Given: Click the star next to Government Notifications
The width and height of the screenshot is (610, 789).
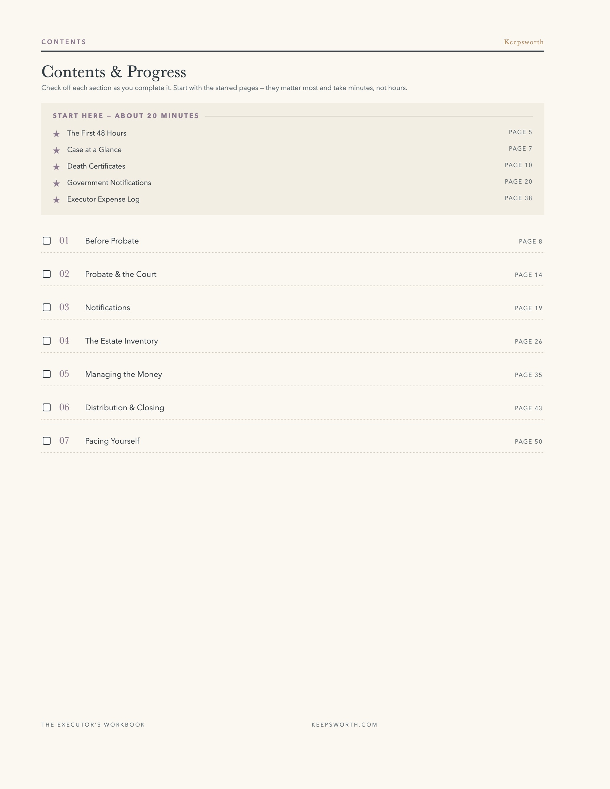Looking at the screenshot, I should [x=56, y=184].
